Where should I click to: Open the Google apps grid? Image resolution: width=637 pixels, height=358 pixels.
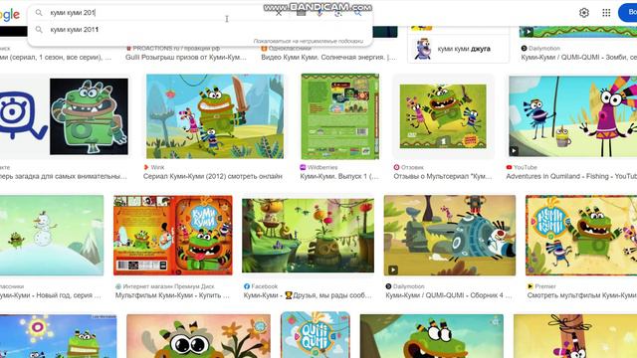[x=606, y=13]
